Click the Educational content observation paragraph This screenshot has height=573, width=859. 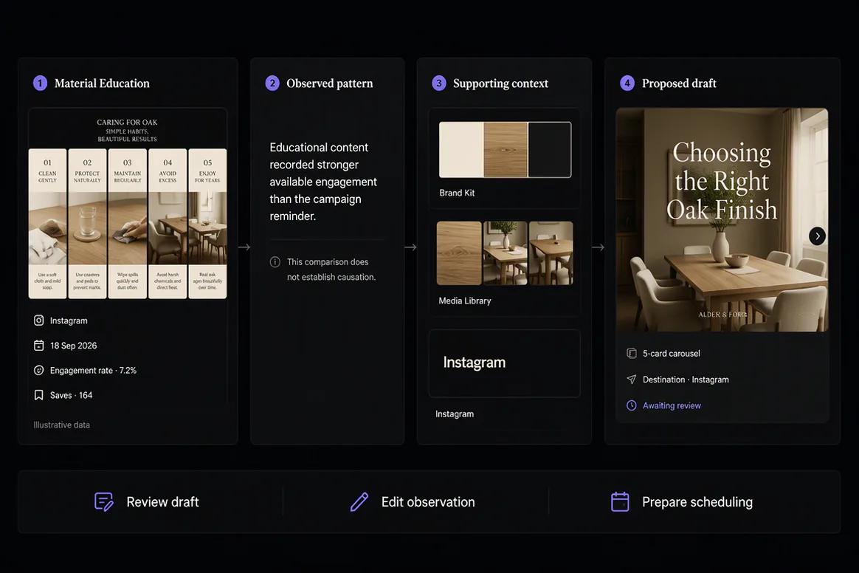pos(323,182)
